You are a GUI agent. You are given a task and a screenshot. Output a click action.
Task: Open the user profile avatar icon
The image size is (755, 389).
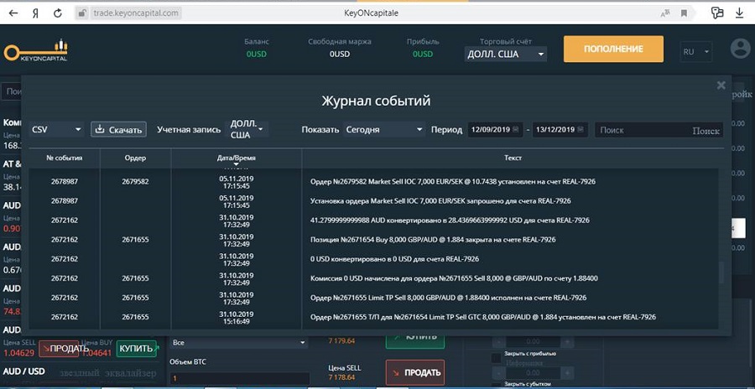(x=740, y=49)
